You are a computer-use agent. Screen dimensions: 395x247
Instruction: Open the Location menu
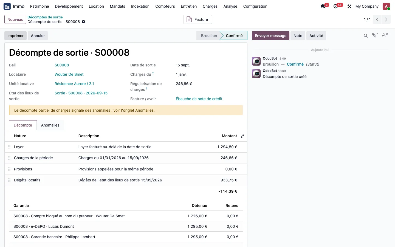click(x=96, y=6)
